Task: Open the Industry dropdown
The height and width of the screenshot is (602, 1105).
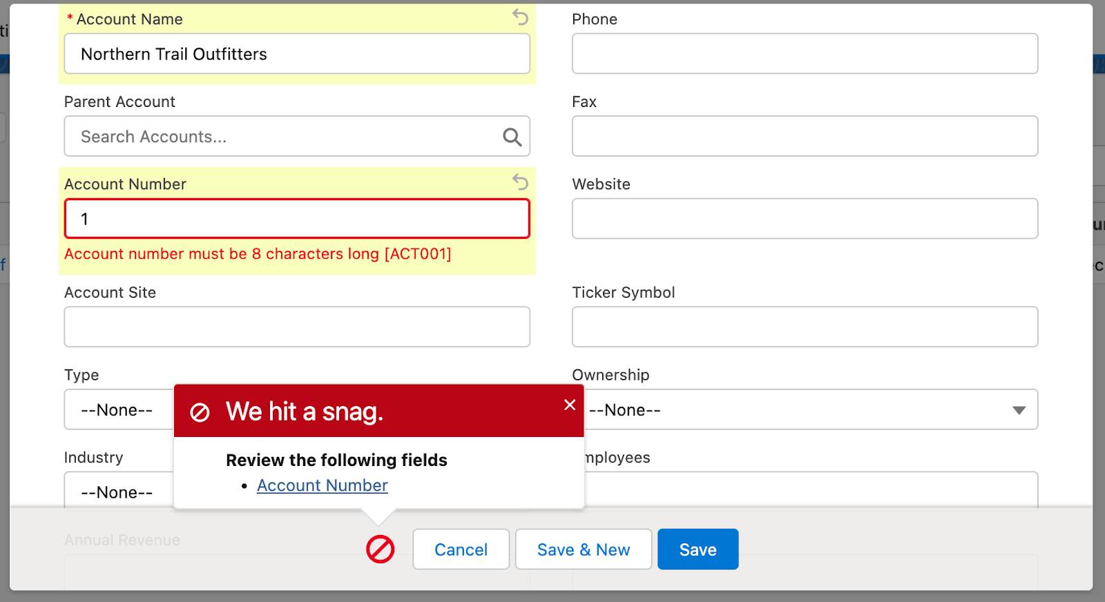Action: click(x=119, y=490)
